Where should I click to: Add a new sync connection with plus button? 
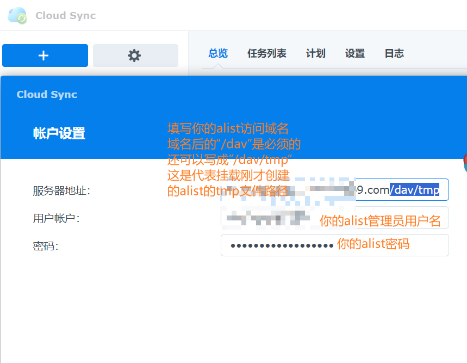click(x=45, y=56)
